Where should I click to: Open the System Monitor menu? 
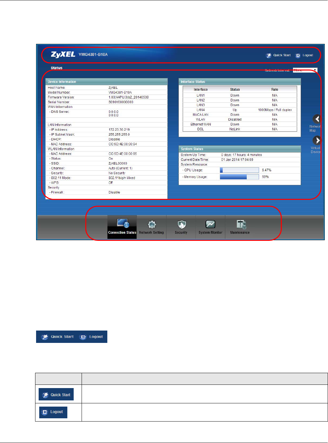click(210, 227)
